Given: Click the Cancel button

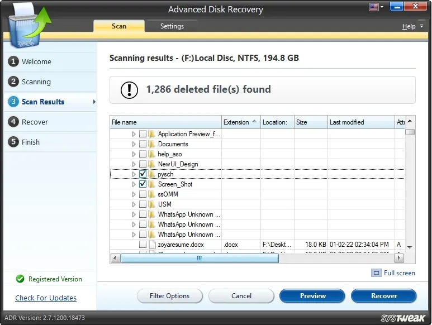Looking at the screenshot, I should coord(241,296).
